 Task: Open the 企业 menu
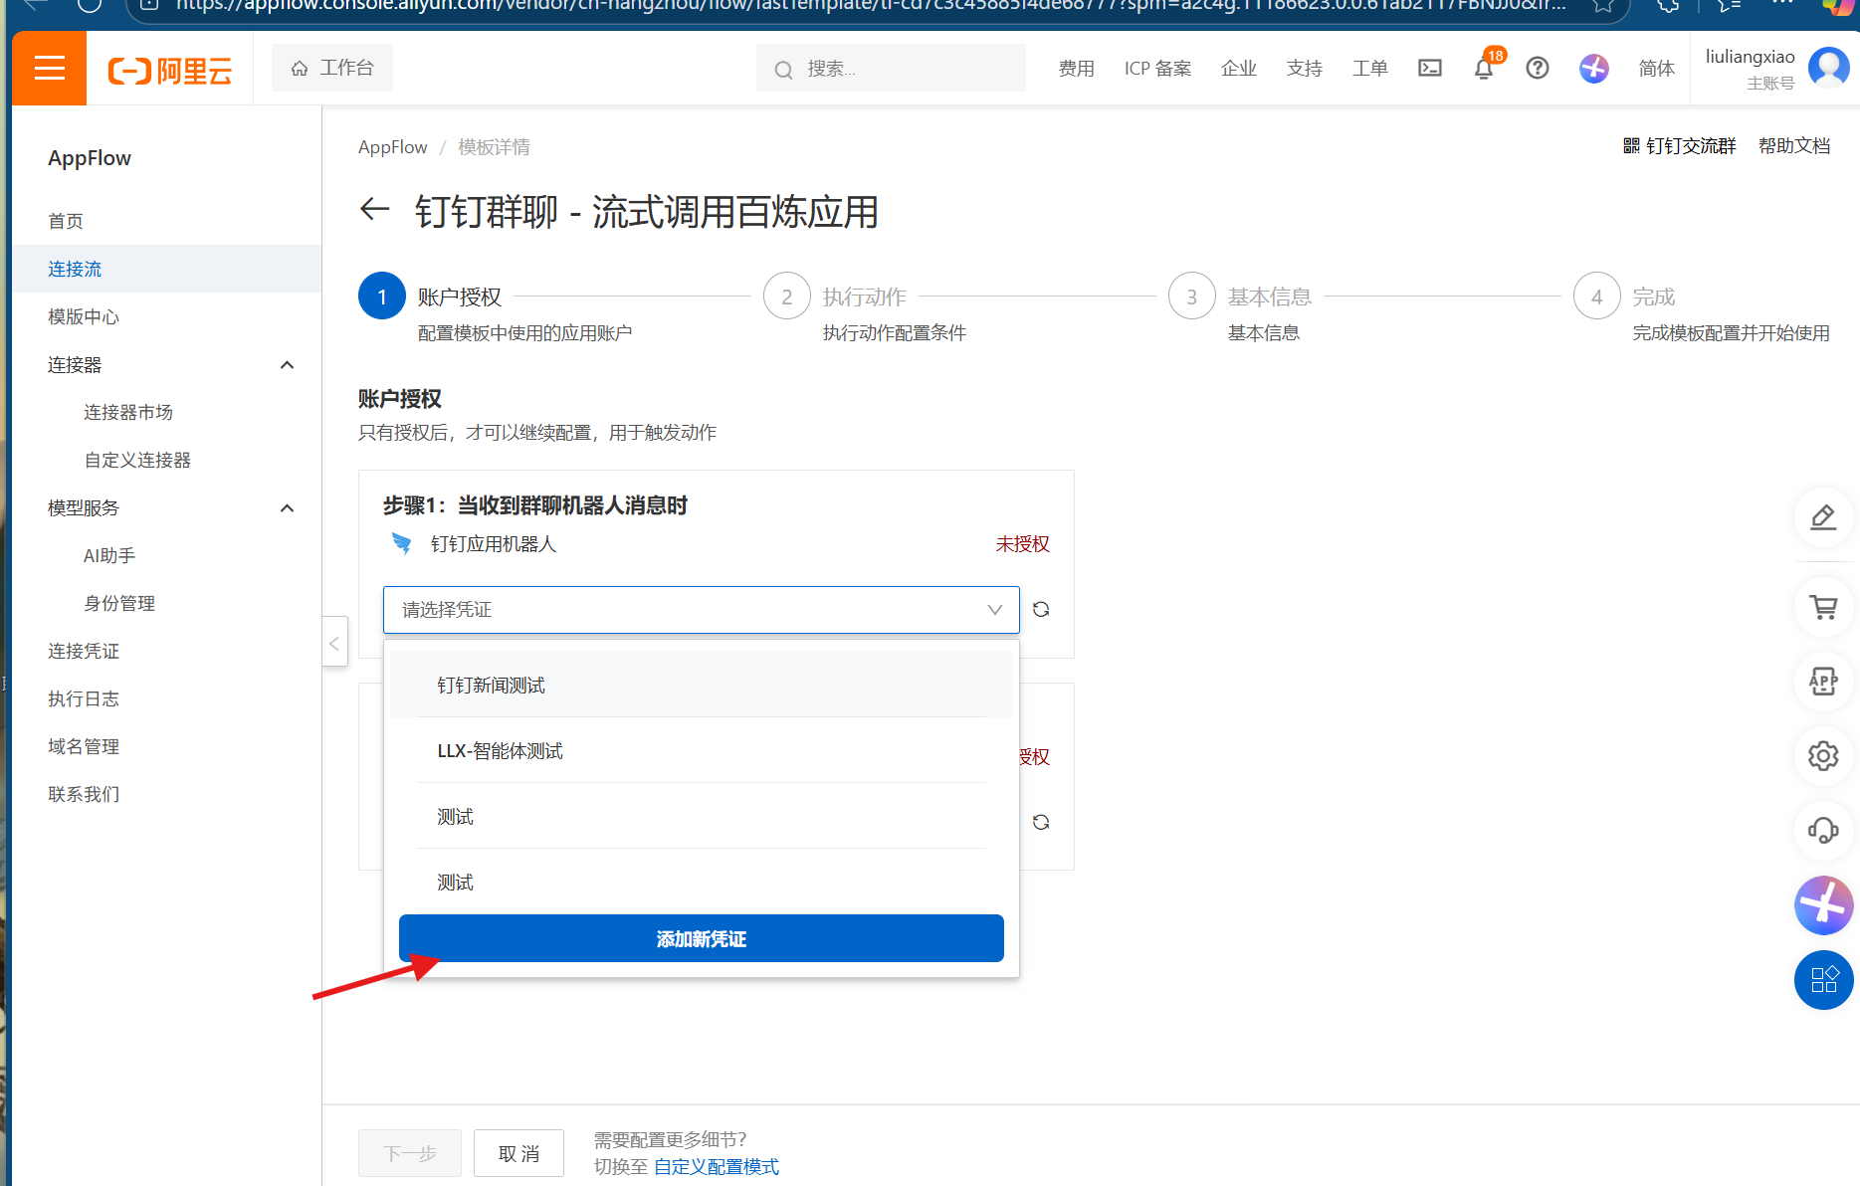pyautogui.click(x=1239, y=69)
